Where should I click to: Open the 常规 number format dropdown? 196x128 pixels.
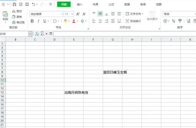click(179, 14)
